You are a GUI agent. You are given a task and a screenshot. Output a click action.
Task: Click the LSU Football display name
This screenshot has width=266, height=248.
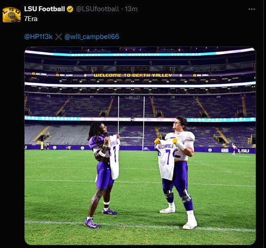click(44, 9)
